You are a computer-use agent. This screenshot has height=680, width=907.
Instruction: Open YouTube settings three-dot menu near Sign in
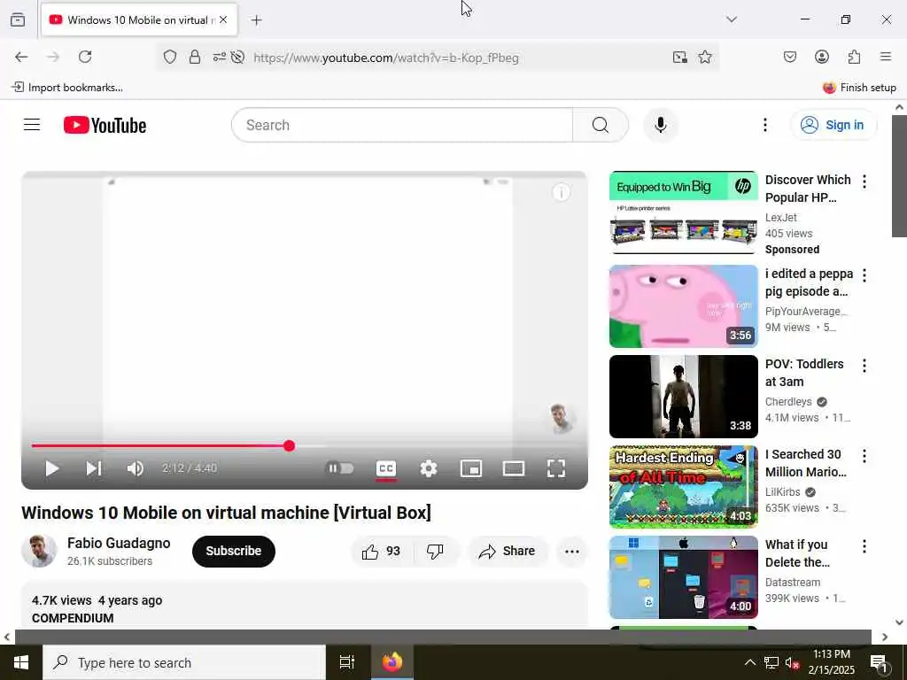tap(764, 125)
